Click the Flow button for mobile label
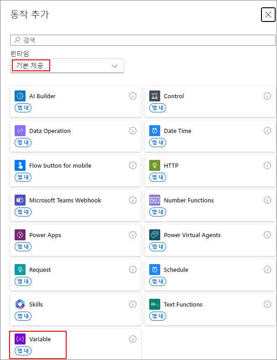 [60, 165]
